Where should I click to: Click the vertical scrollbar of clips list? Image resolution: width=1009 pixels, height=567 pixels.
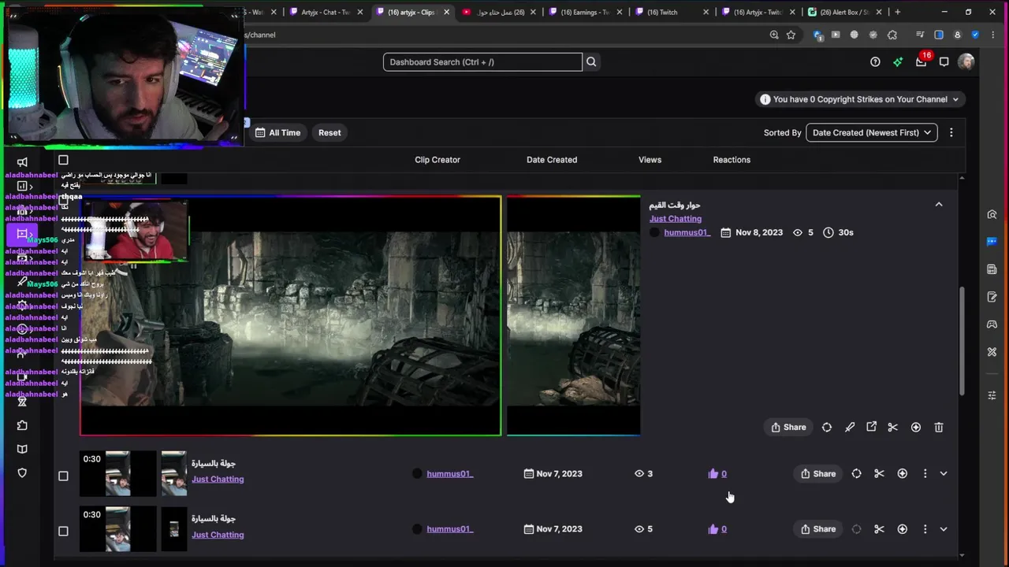tap(961, 341)
